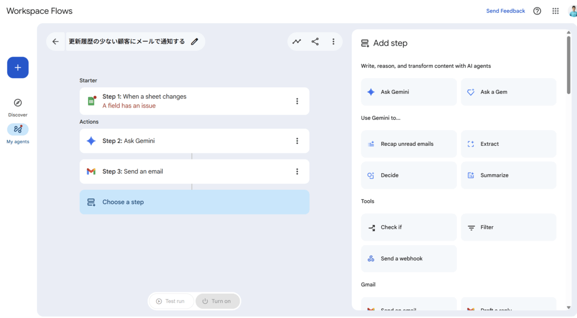Select the Choose a step placeholder
The width and height of the screenshot is (577, 318).
tap(194, 202)
